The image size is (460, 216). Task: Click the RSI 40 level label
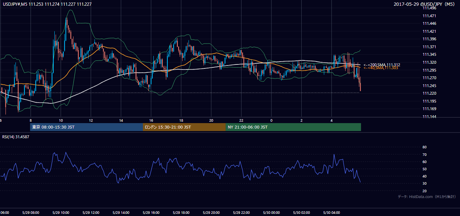pos(424,176)
